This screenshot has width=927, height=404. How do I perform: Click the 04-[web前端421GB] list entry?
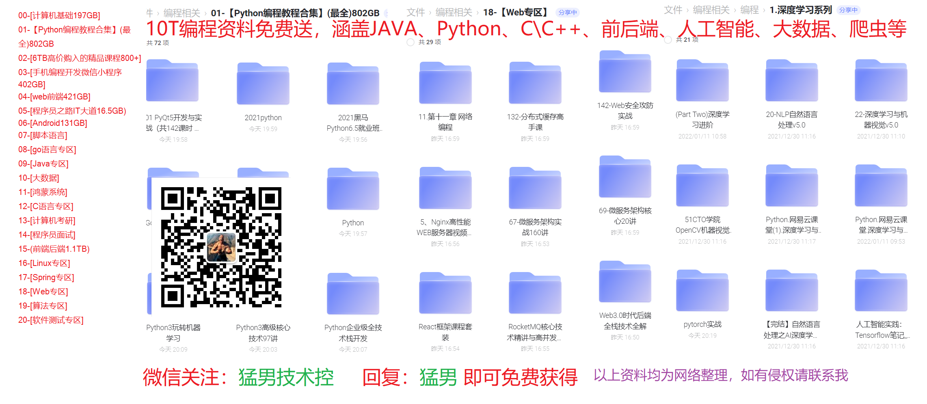coord(54,97)
